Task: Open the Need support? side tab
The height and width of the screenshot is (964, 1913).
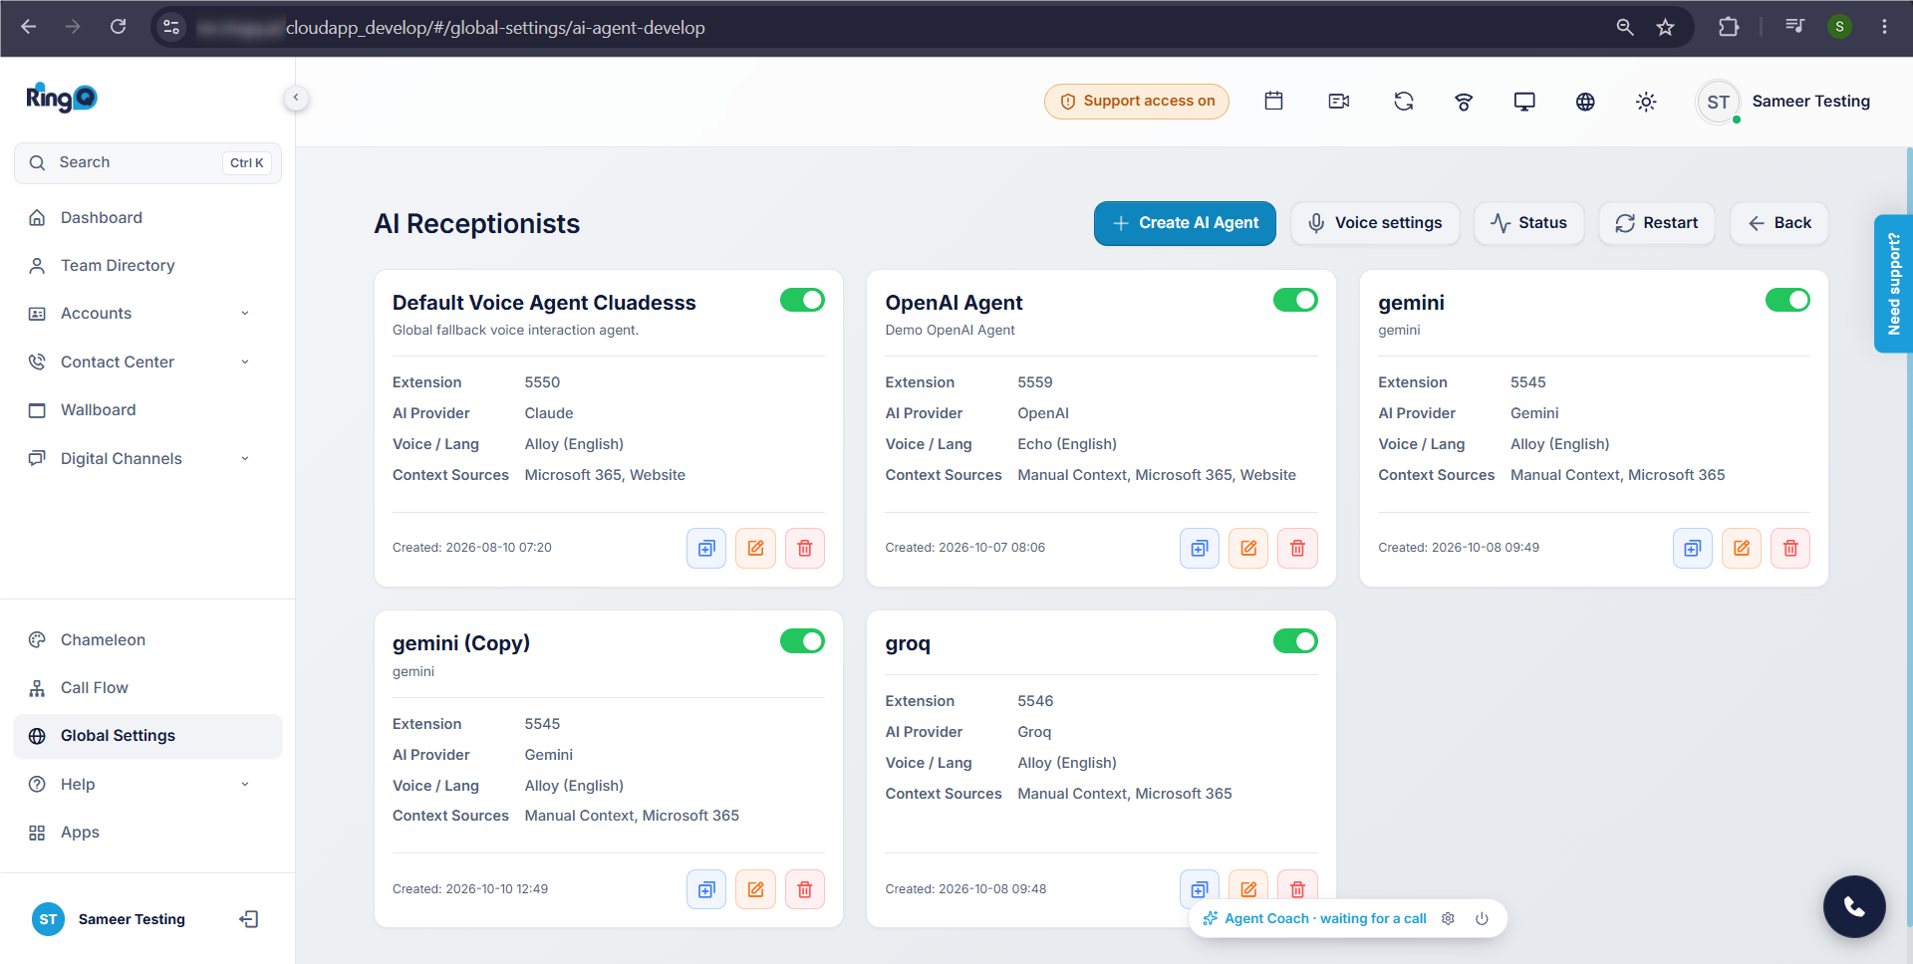Action: coord(1893,284)
